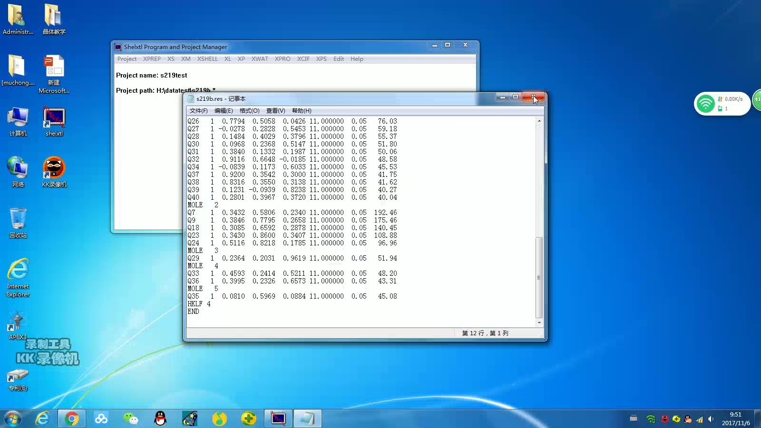This screenshot has height=428, width=761.
Task: Click the green Wi-Fi widget icon
Action: pos(705,103)
